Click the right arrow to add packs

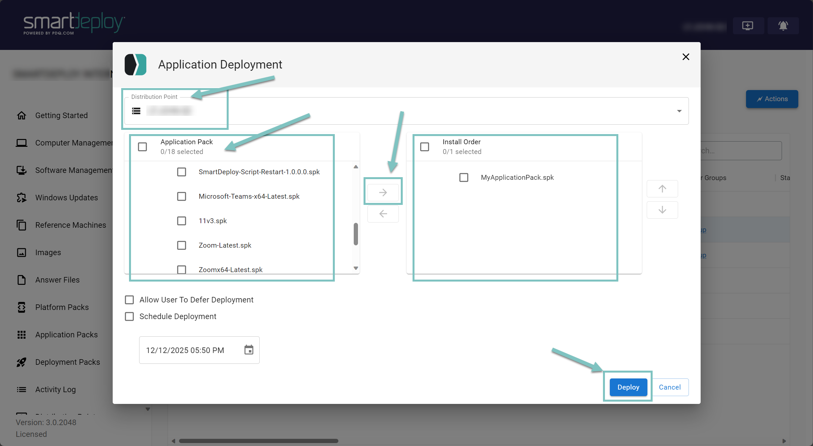tap(383, 192)
